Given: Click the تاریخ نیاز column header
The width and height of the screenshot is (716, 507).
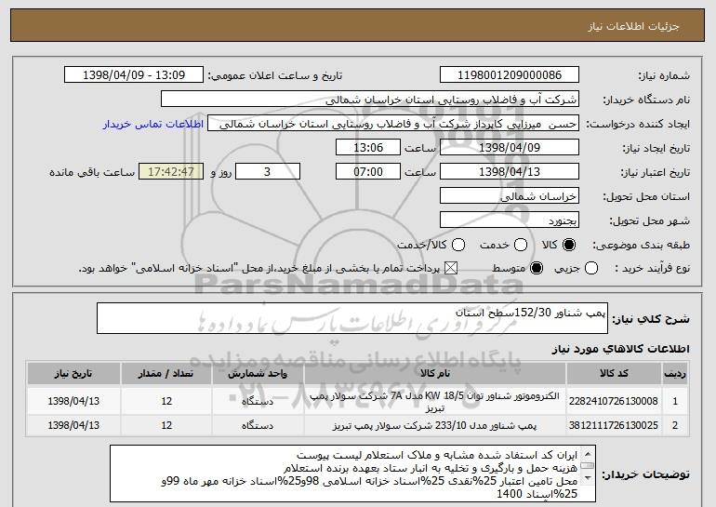Looking at the screenshot, I should coord(73,374).
